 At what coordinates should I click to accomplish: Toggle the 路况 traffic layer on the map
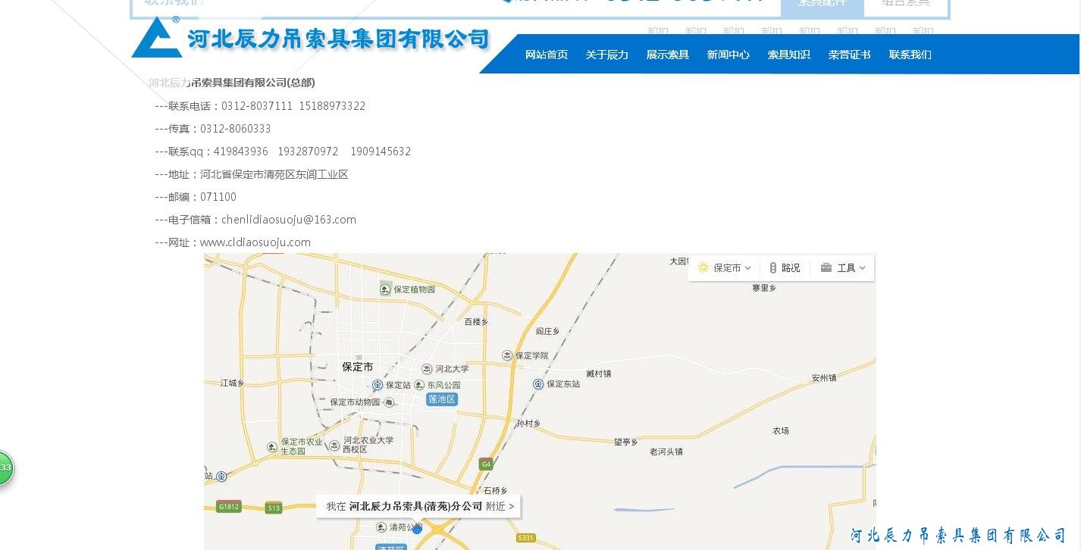pos(785,267)
